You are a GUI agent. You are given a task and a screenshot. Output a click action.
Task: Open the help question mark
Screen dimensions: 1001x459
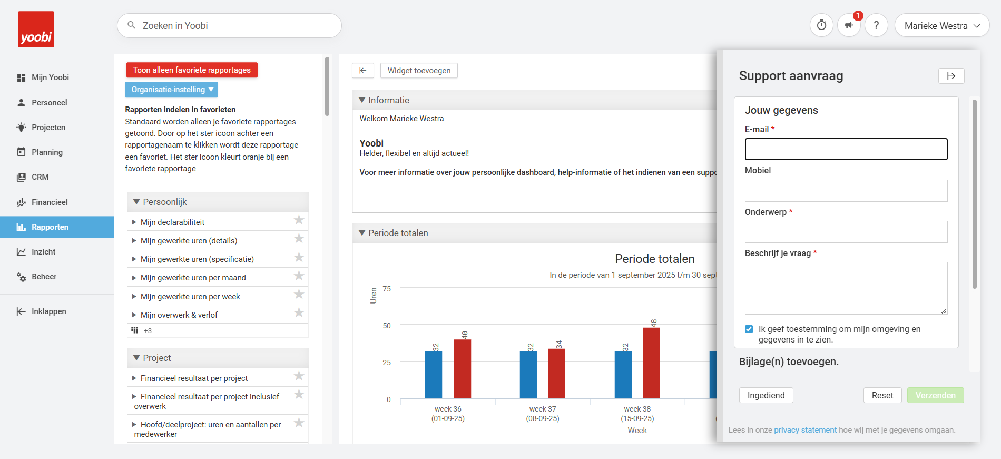876,25
